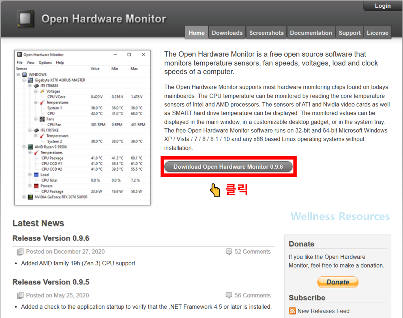Switch to the Documentation tab
Image resolution: width=403 pixels, height=318 pixels.
[311, 33]
